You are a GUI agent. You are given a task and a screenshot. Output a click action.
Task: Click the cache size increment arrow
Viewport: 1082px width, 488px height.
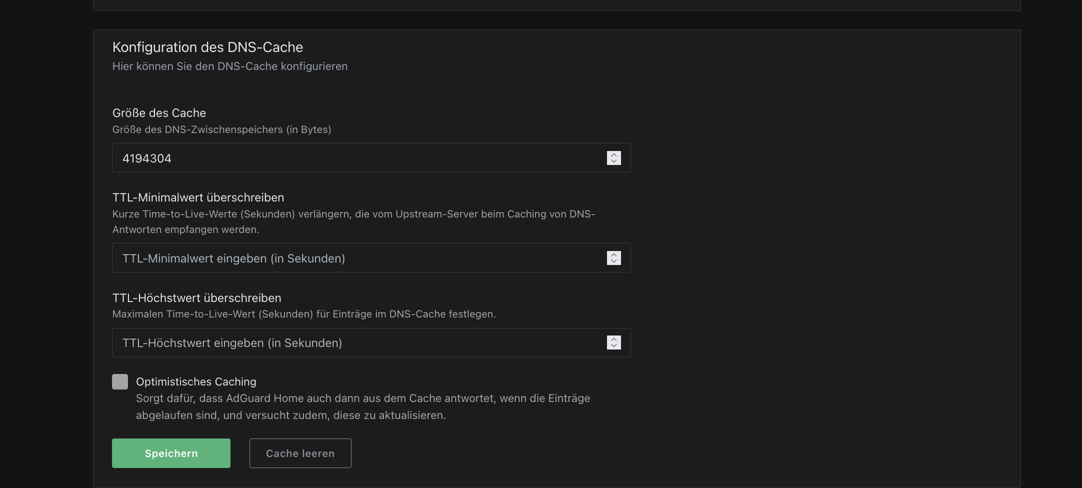(614, 155)
